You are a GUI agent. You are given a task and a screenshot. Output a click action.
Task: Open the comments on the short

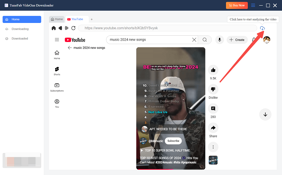[213, 108]
